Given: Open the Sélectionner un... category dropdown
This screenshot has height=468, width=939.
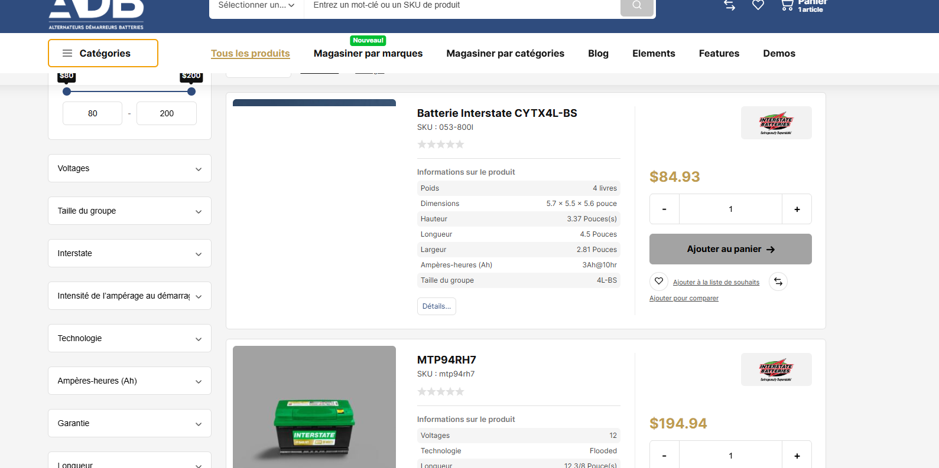Looking at the screenshot, I should tap(256, 5).
